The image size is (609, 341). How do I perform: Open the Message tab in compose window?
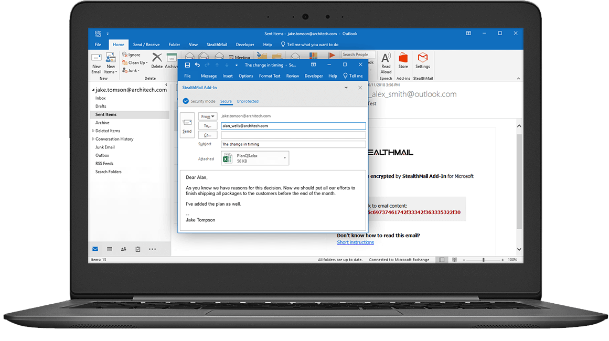209,76
